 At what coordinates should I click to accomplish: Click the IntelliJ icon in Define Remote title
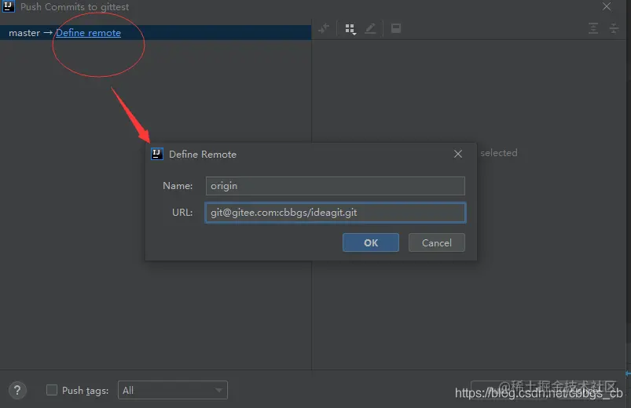click(x=157, y=154)
